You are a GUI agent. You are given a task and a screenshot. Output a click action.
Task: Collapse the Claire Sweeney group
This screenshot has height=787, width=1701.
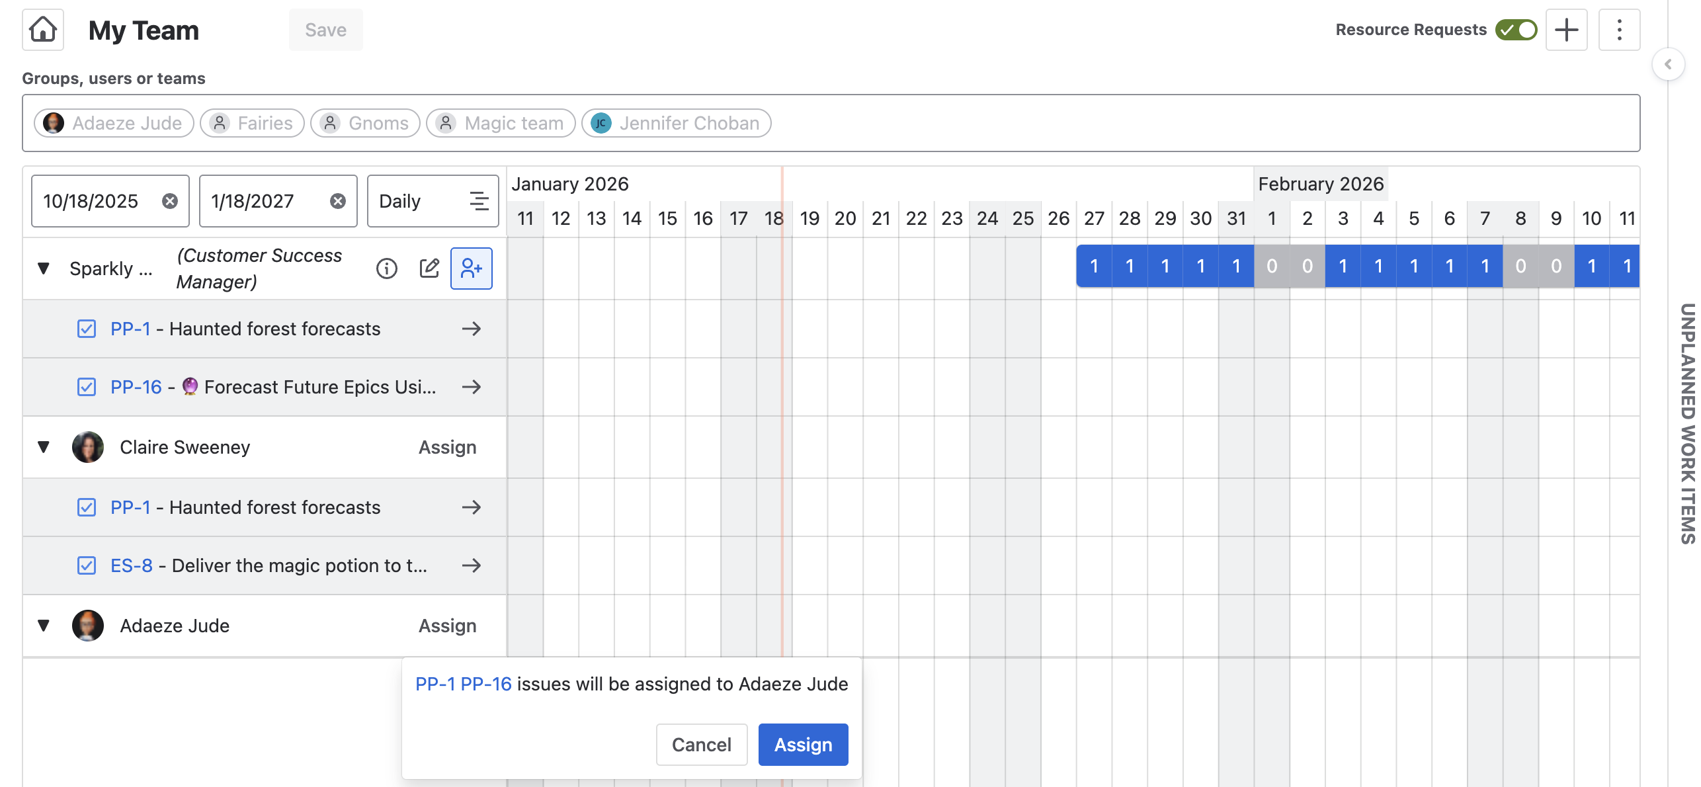[x=44, y=447]
